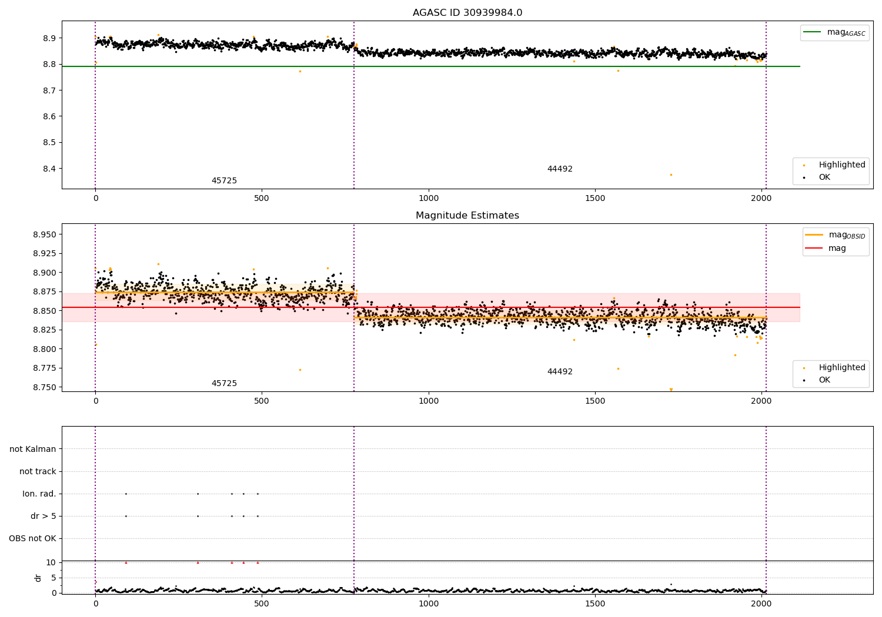Click the 'not Kalman' row label
The width and height of the screenshot is (882, 617).
pos(33,449)
